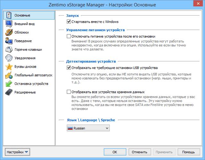205x160 pixels.
Task: Confirm settings with the OK button
Action: tap(115, 152)
